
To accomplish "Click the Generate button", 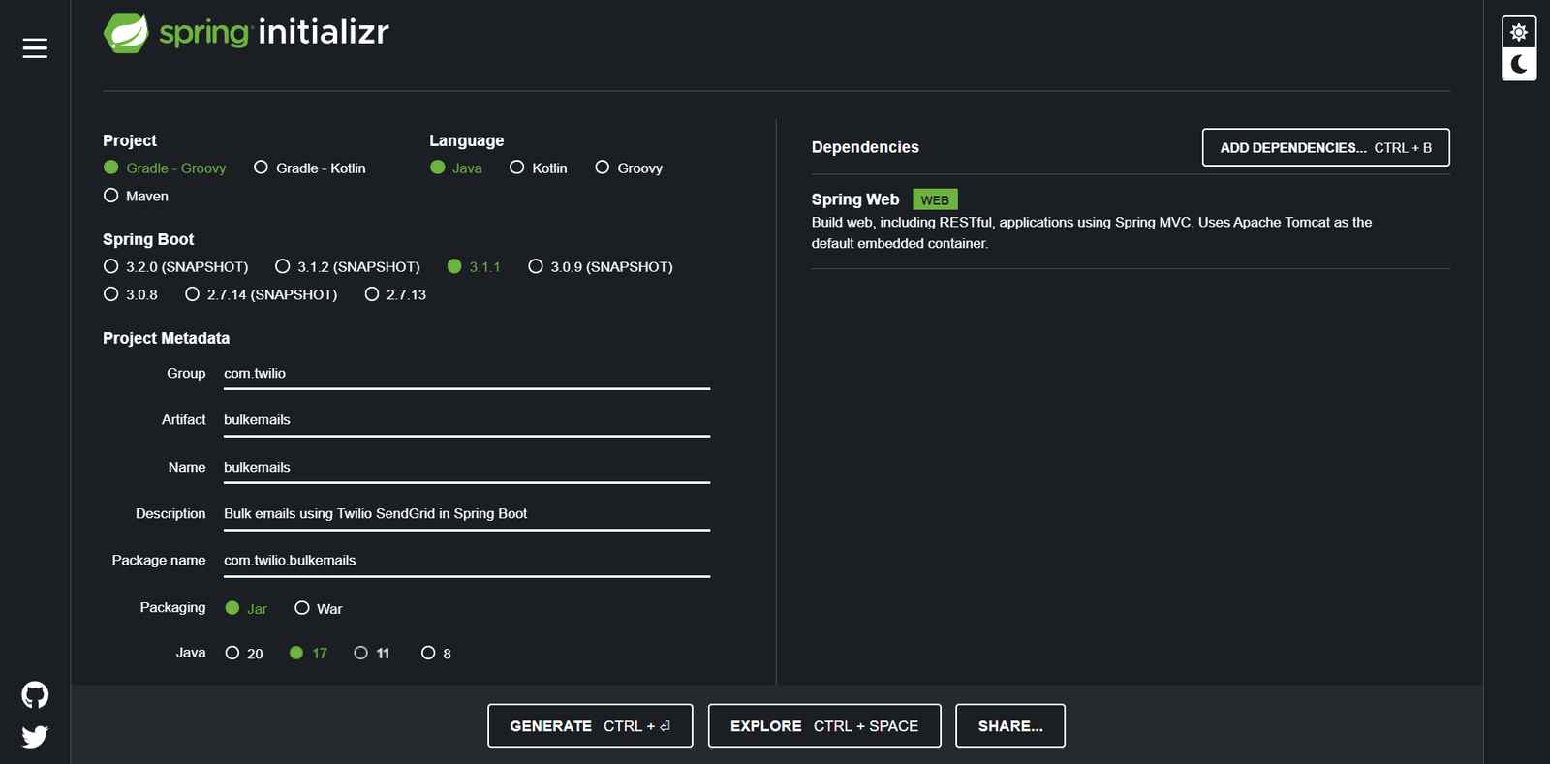I will pyautogui.click(x=590, y=726).
